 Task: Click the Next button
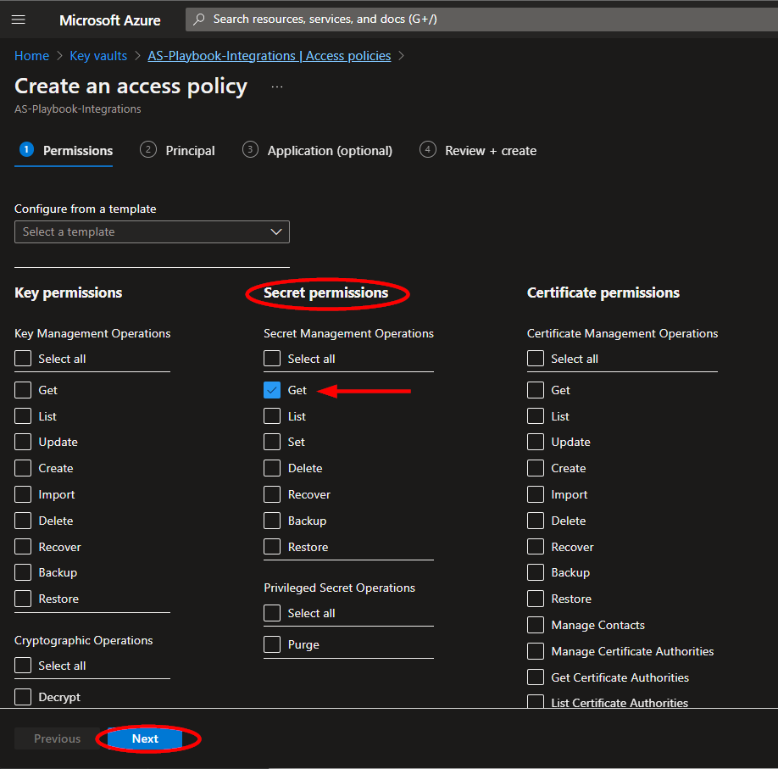(x=145, y=738)
